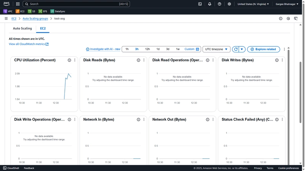Open the DataSync shortcut in favorites bar

58,11
